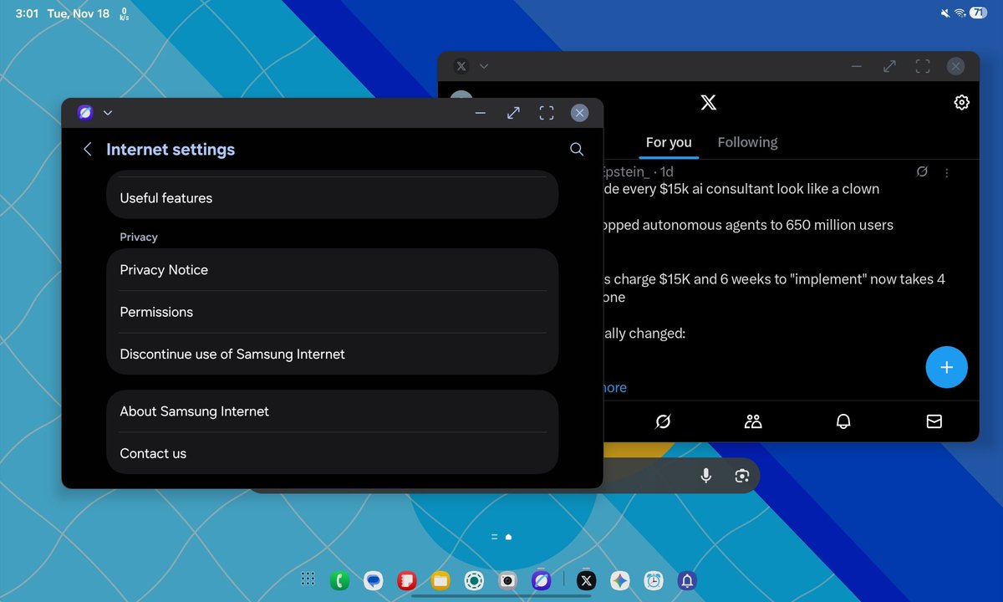
Task: Tap Google Lens icon in search widget
Action: click(x=741, y=476)
